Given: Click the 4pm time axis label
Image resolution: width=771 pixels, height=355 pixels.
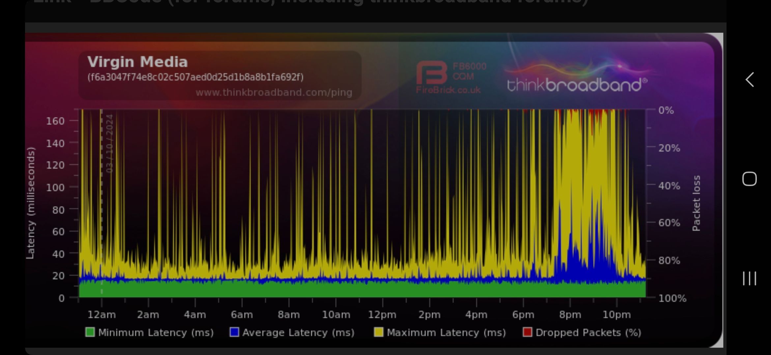Looking at the screenshot, I should (476, 315).
